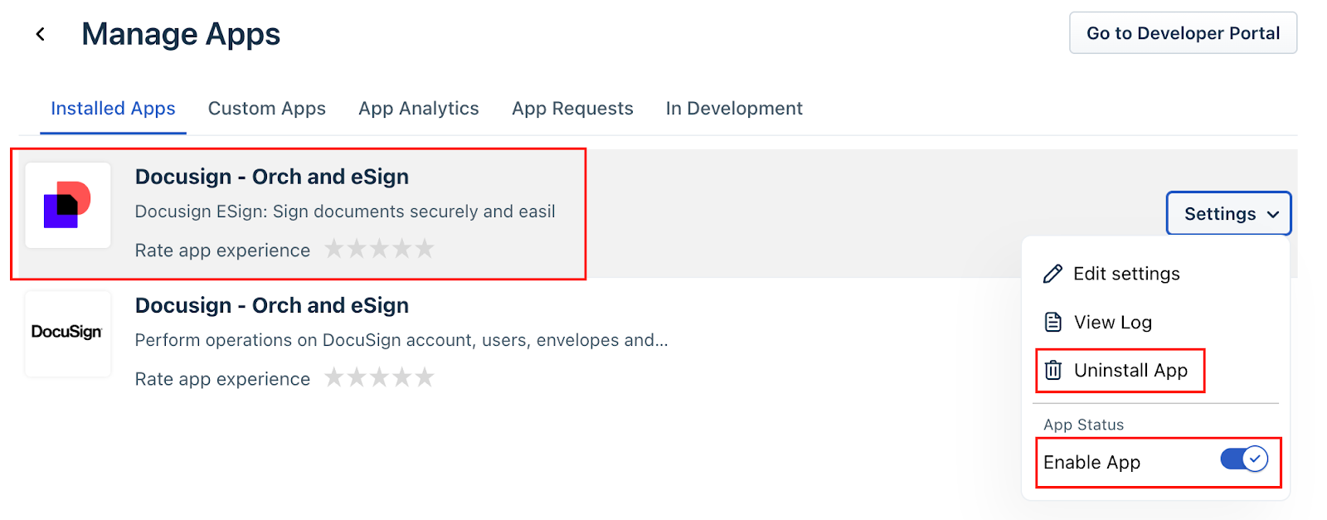The image size is (1327, 520).
Task: Rate second Docusign app four stars
Action: point(402,378)
